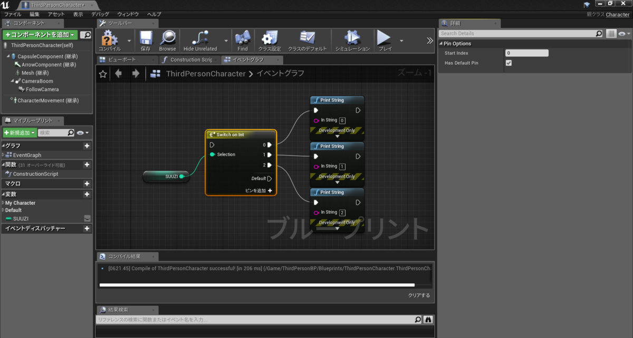Open the Hide Unrelated options dropdown arrow
This screenshot has height=338, width=633.
click(226, 41)
